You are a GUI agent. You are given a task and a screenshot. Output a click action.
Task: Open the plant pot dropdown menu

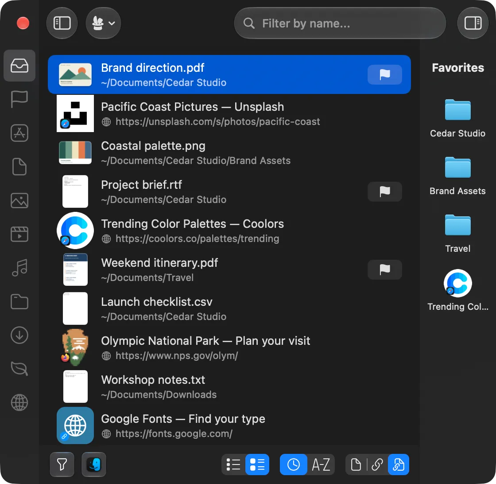(x=103, y=23)
